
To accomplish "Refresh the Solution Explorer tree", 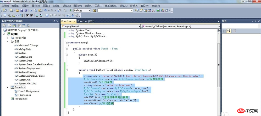I will coord(14,26).
